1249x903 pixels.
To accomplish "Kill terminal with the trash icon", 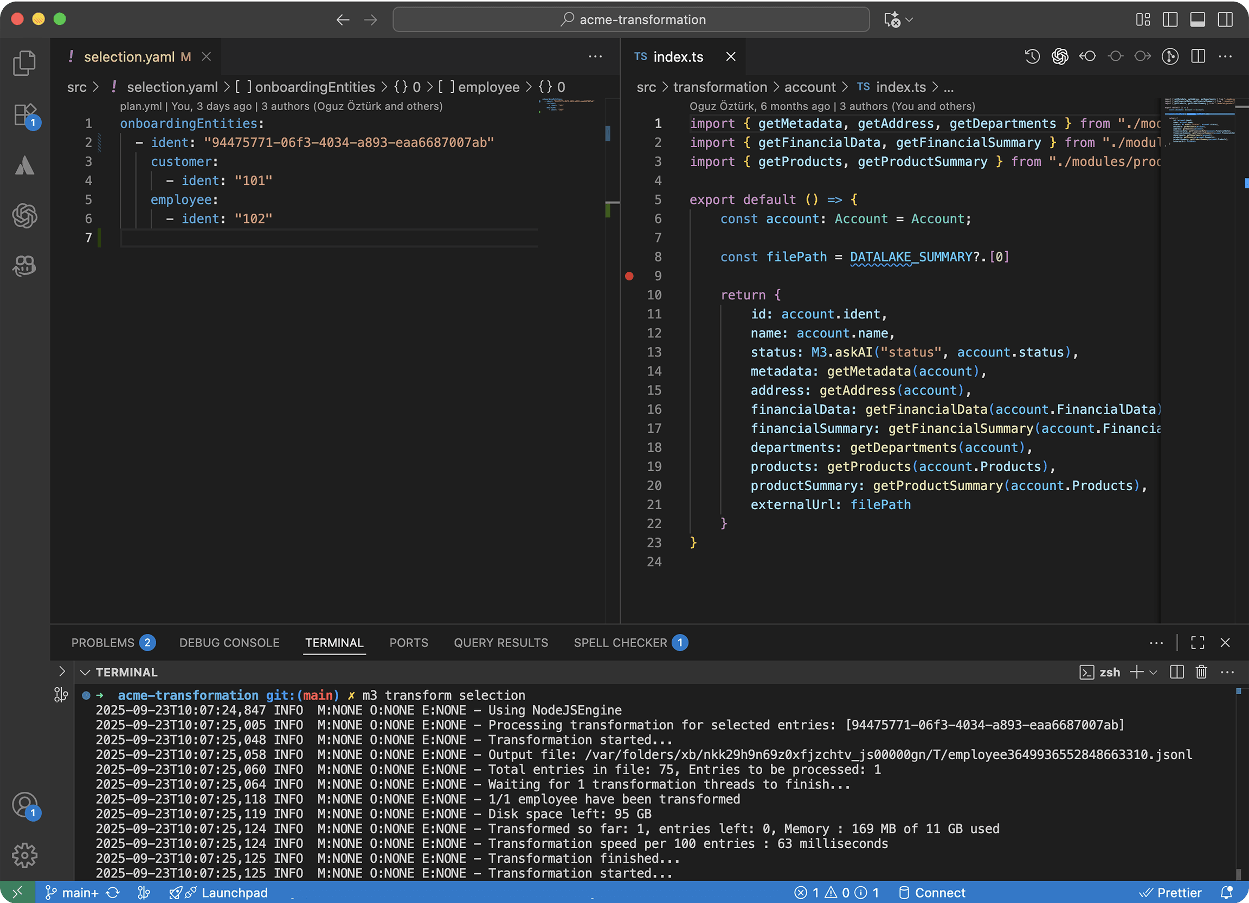I will tap(1201, 671).
